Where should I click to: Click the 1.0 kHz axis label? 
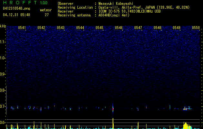pyautogui.click(x=3, y=58)
